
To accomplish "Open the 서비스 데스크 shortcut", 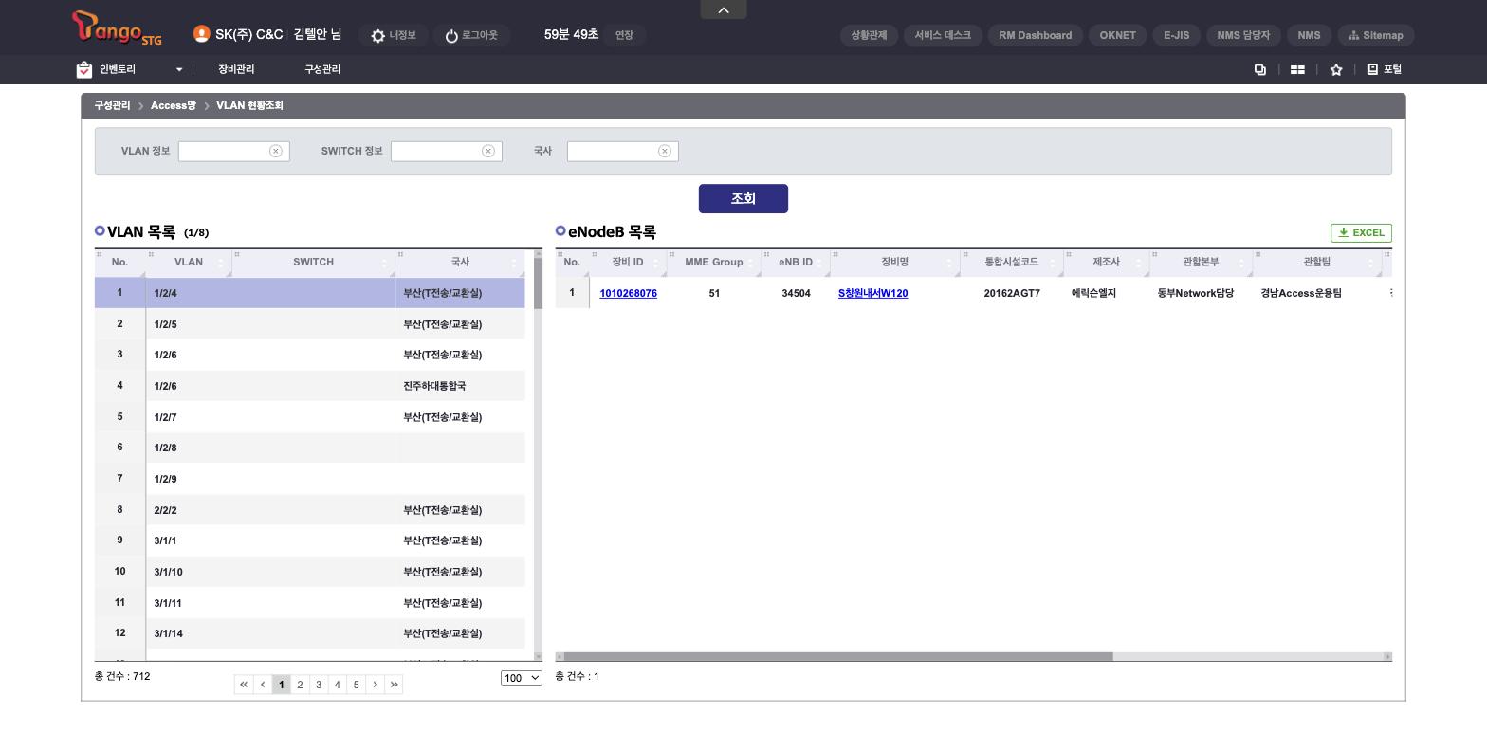I will click(943, 35).
